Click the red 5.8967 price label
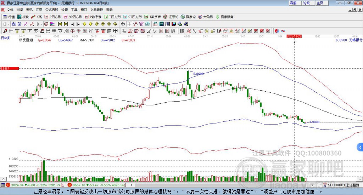 (x=10, y=69)
